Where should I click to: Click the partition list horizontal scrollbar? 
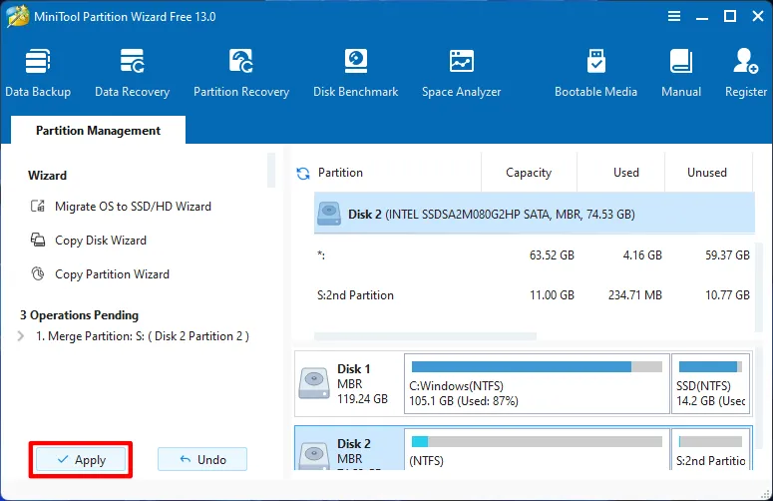click(425, 336)
